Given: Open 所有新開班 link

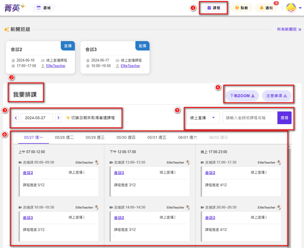Looking at the screenshot, I should point(289,29).
